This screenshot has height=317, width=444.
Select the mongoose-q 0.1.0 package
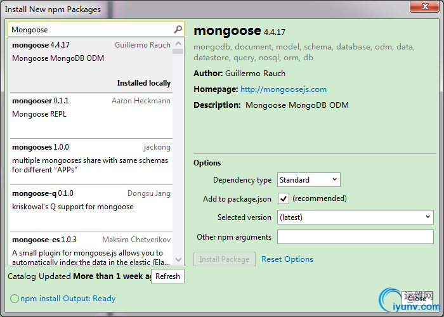tap(91, 209)
